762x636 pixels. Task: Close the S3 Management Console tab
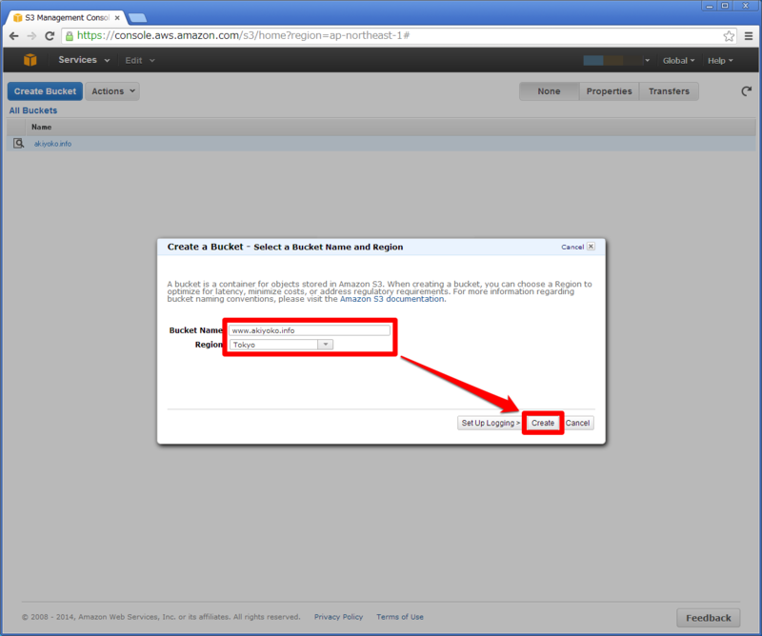coord(117,17)
